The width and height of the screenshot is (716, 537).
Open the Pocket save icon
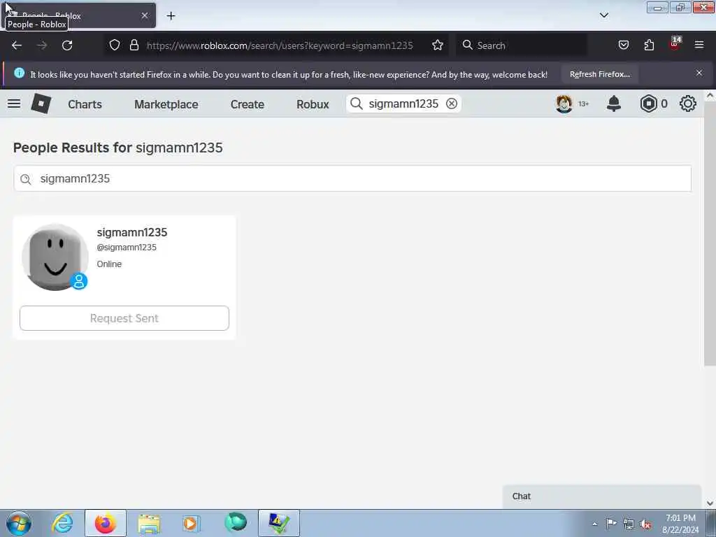tap(623, 45)
